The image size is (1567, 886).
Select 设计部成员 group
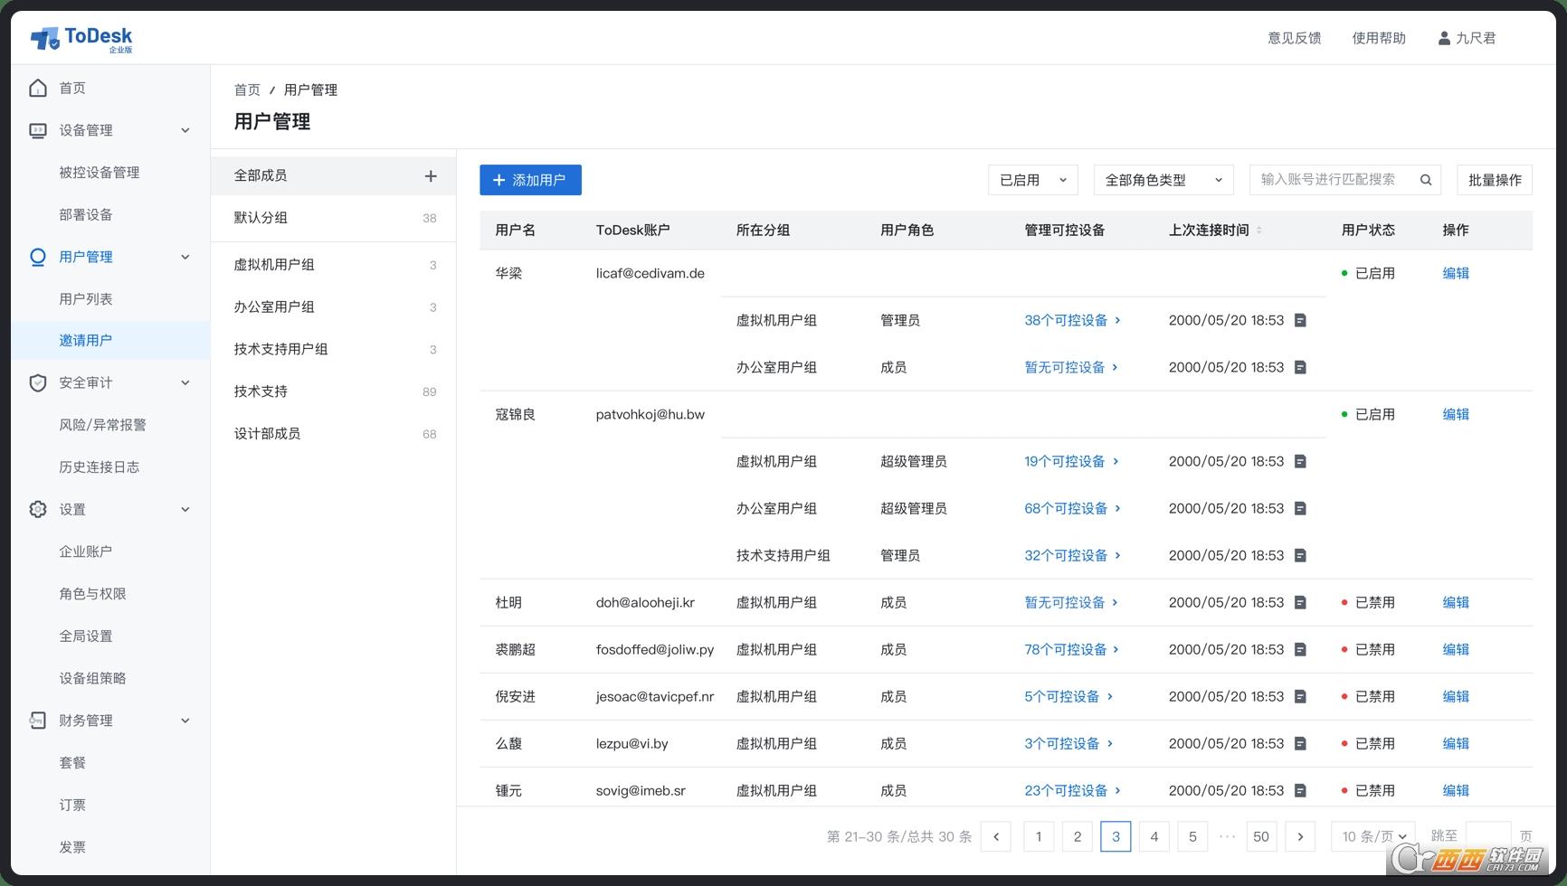coord(333,434)
